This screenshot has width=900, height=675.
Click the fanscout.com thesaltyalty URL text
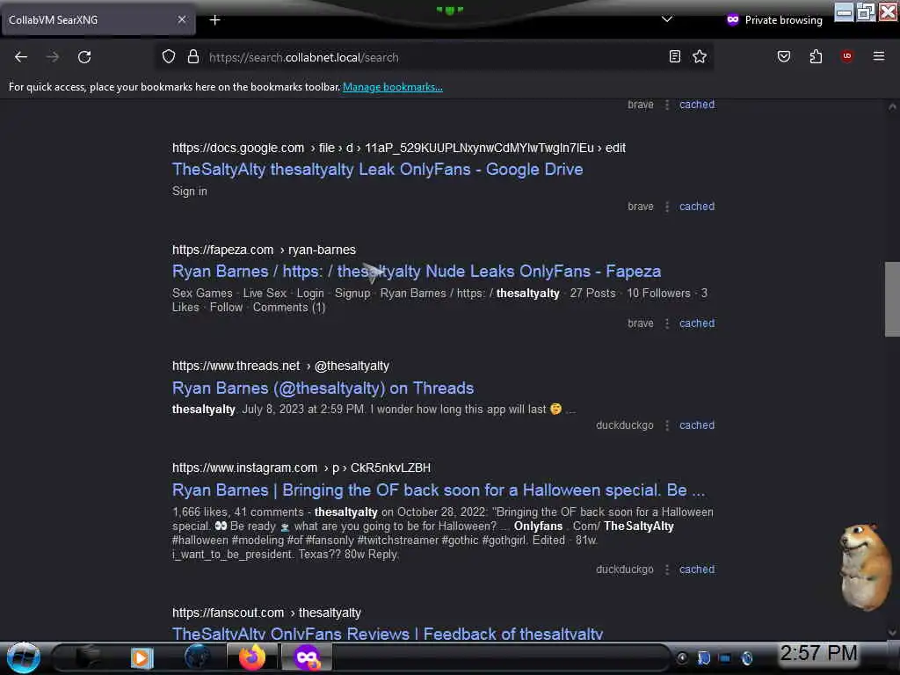click(x=266, y=613)
